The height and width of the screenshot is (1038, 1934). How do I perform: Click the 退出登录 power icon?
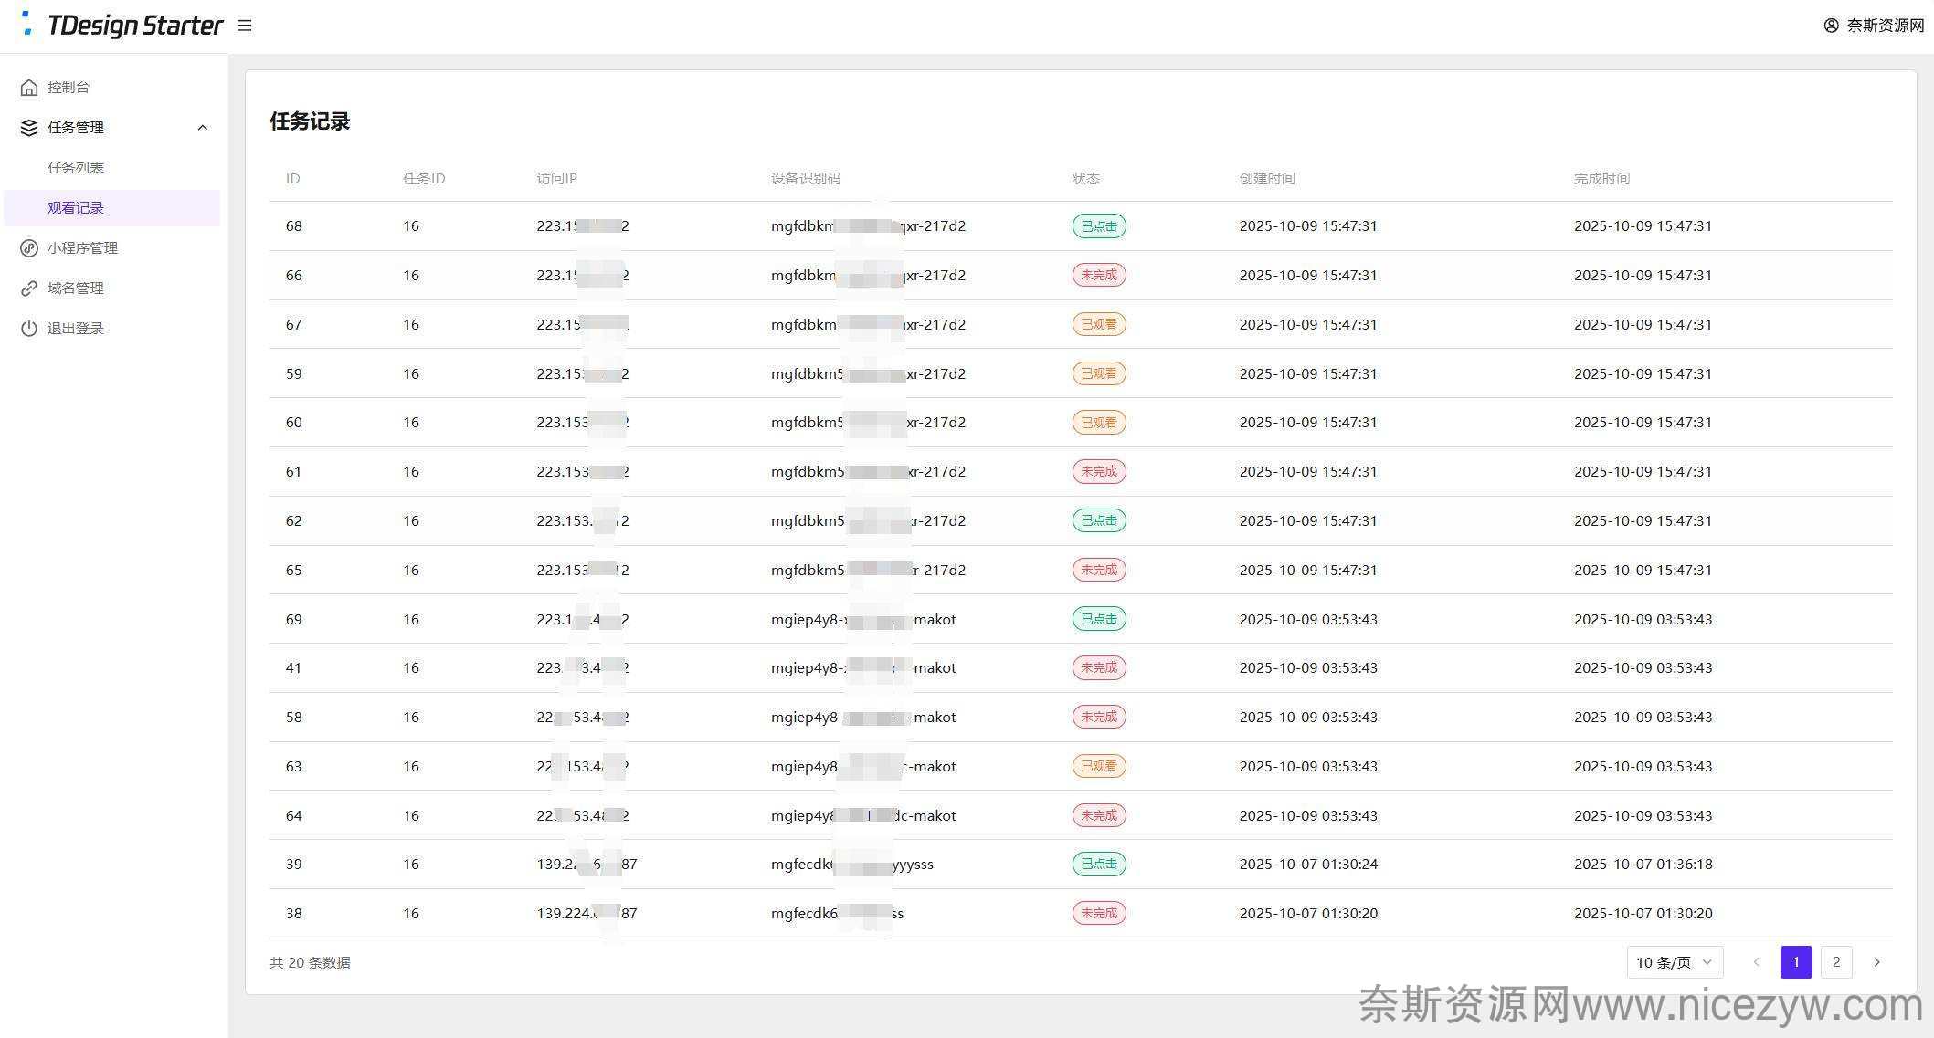click(x=29, y=329)
